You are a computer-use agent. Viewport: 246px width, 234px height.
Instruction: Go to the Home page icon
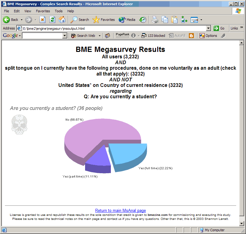point(62,20)
